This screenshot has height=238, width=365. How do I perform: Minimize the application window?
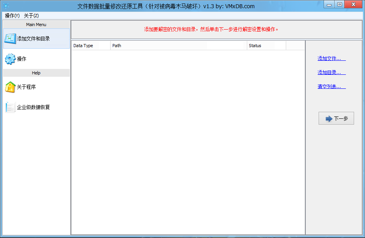[x=330, y=5]
